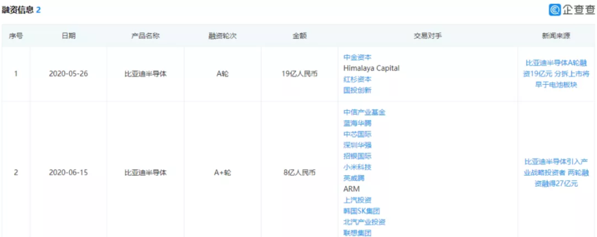Select 比亚迪半导体 in the 2020-06-15 row
Viewport: 597px width, 237px height.
[x=145, y=173]
